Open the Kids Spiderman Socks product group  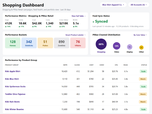click(15, 87)
